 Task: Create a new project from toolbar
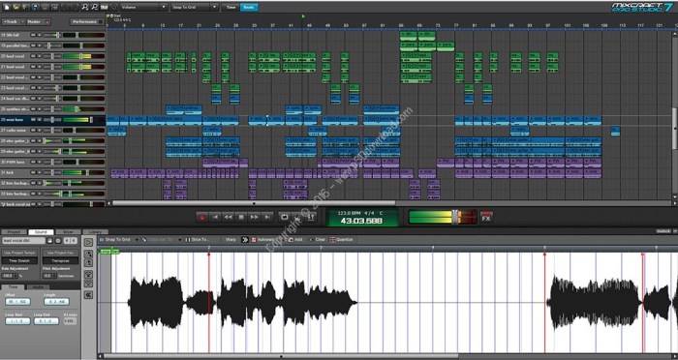7,7
